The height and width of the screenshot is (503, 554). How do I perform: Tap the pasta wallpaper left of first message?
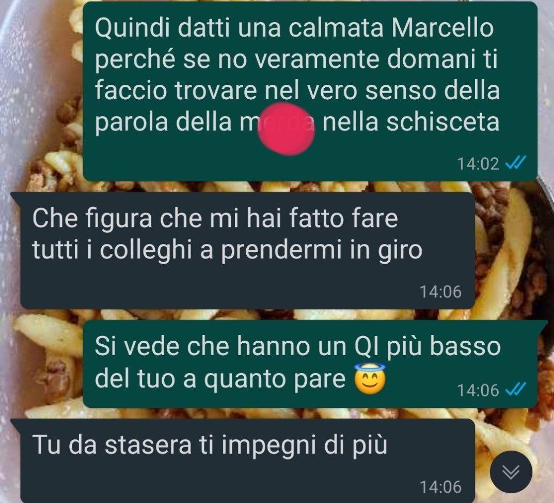click(x=41, y=92)
